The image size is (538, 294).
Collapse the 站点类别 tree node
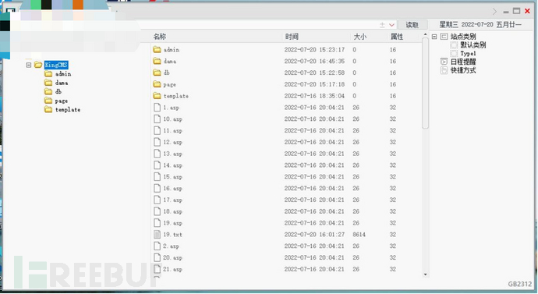(x=434, y=37)
